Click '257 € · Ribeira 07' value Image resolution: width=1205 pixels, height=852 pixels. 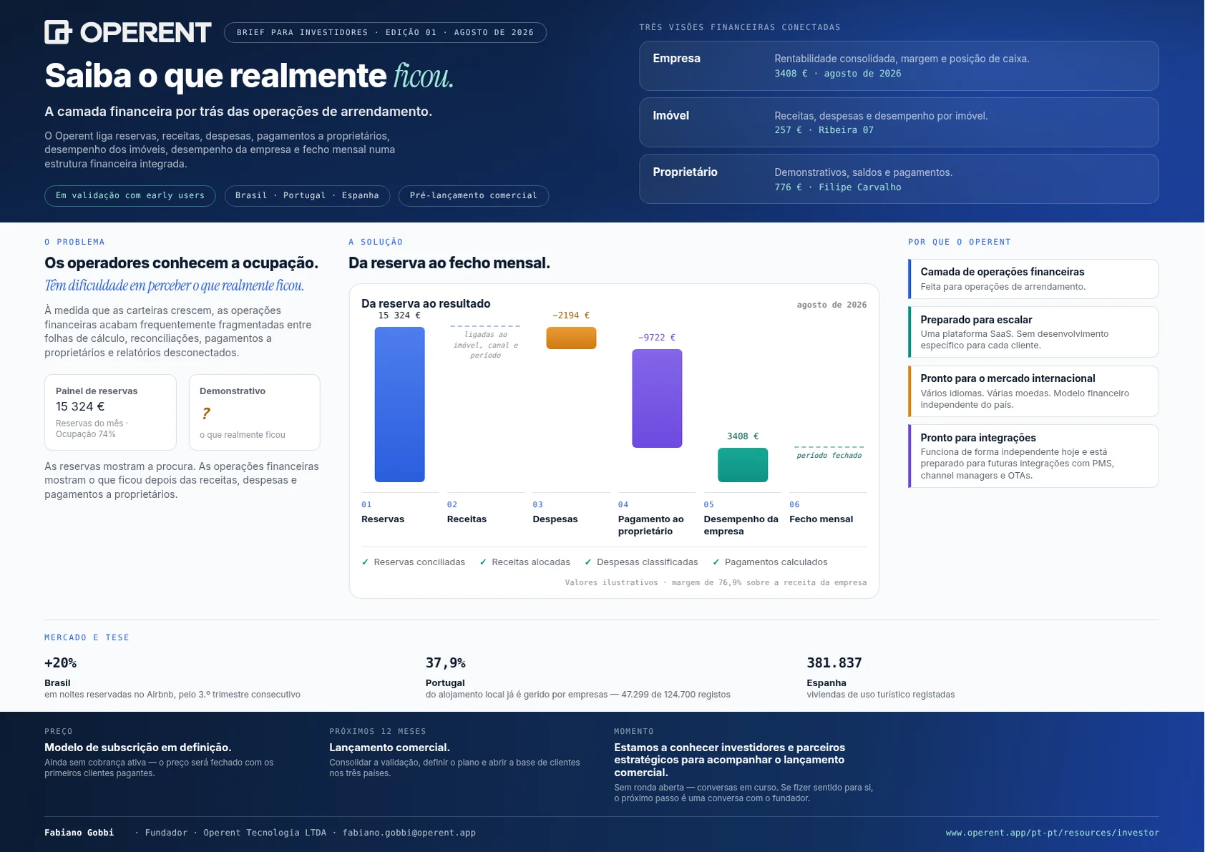[x=824, y=130]
